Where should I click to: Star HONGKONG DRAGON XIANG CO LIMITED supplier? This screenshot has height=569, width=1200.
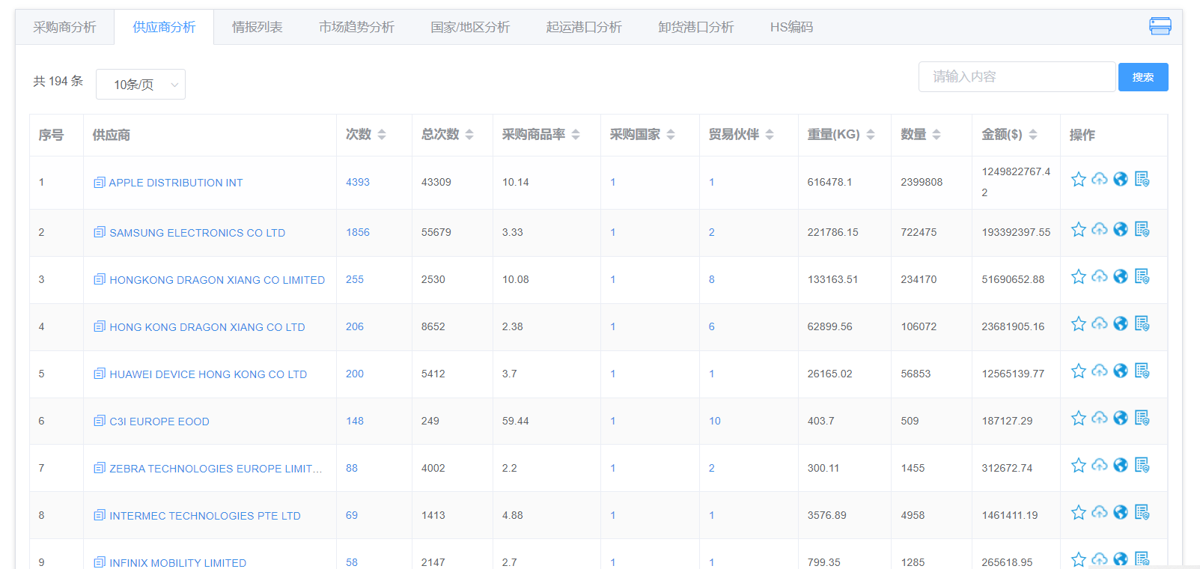pos(1078,276)
